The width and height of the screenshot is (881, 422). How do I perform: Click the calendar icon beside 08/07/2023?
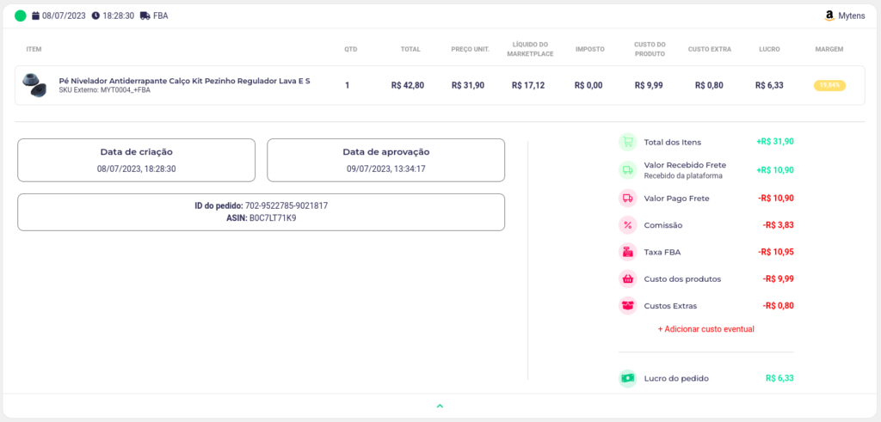click(x=35, y=15)
